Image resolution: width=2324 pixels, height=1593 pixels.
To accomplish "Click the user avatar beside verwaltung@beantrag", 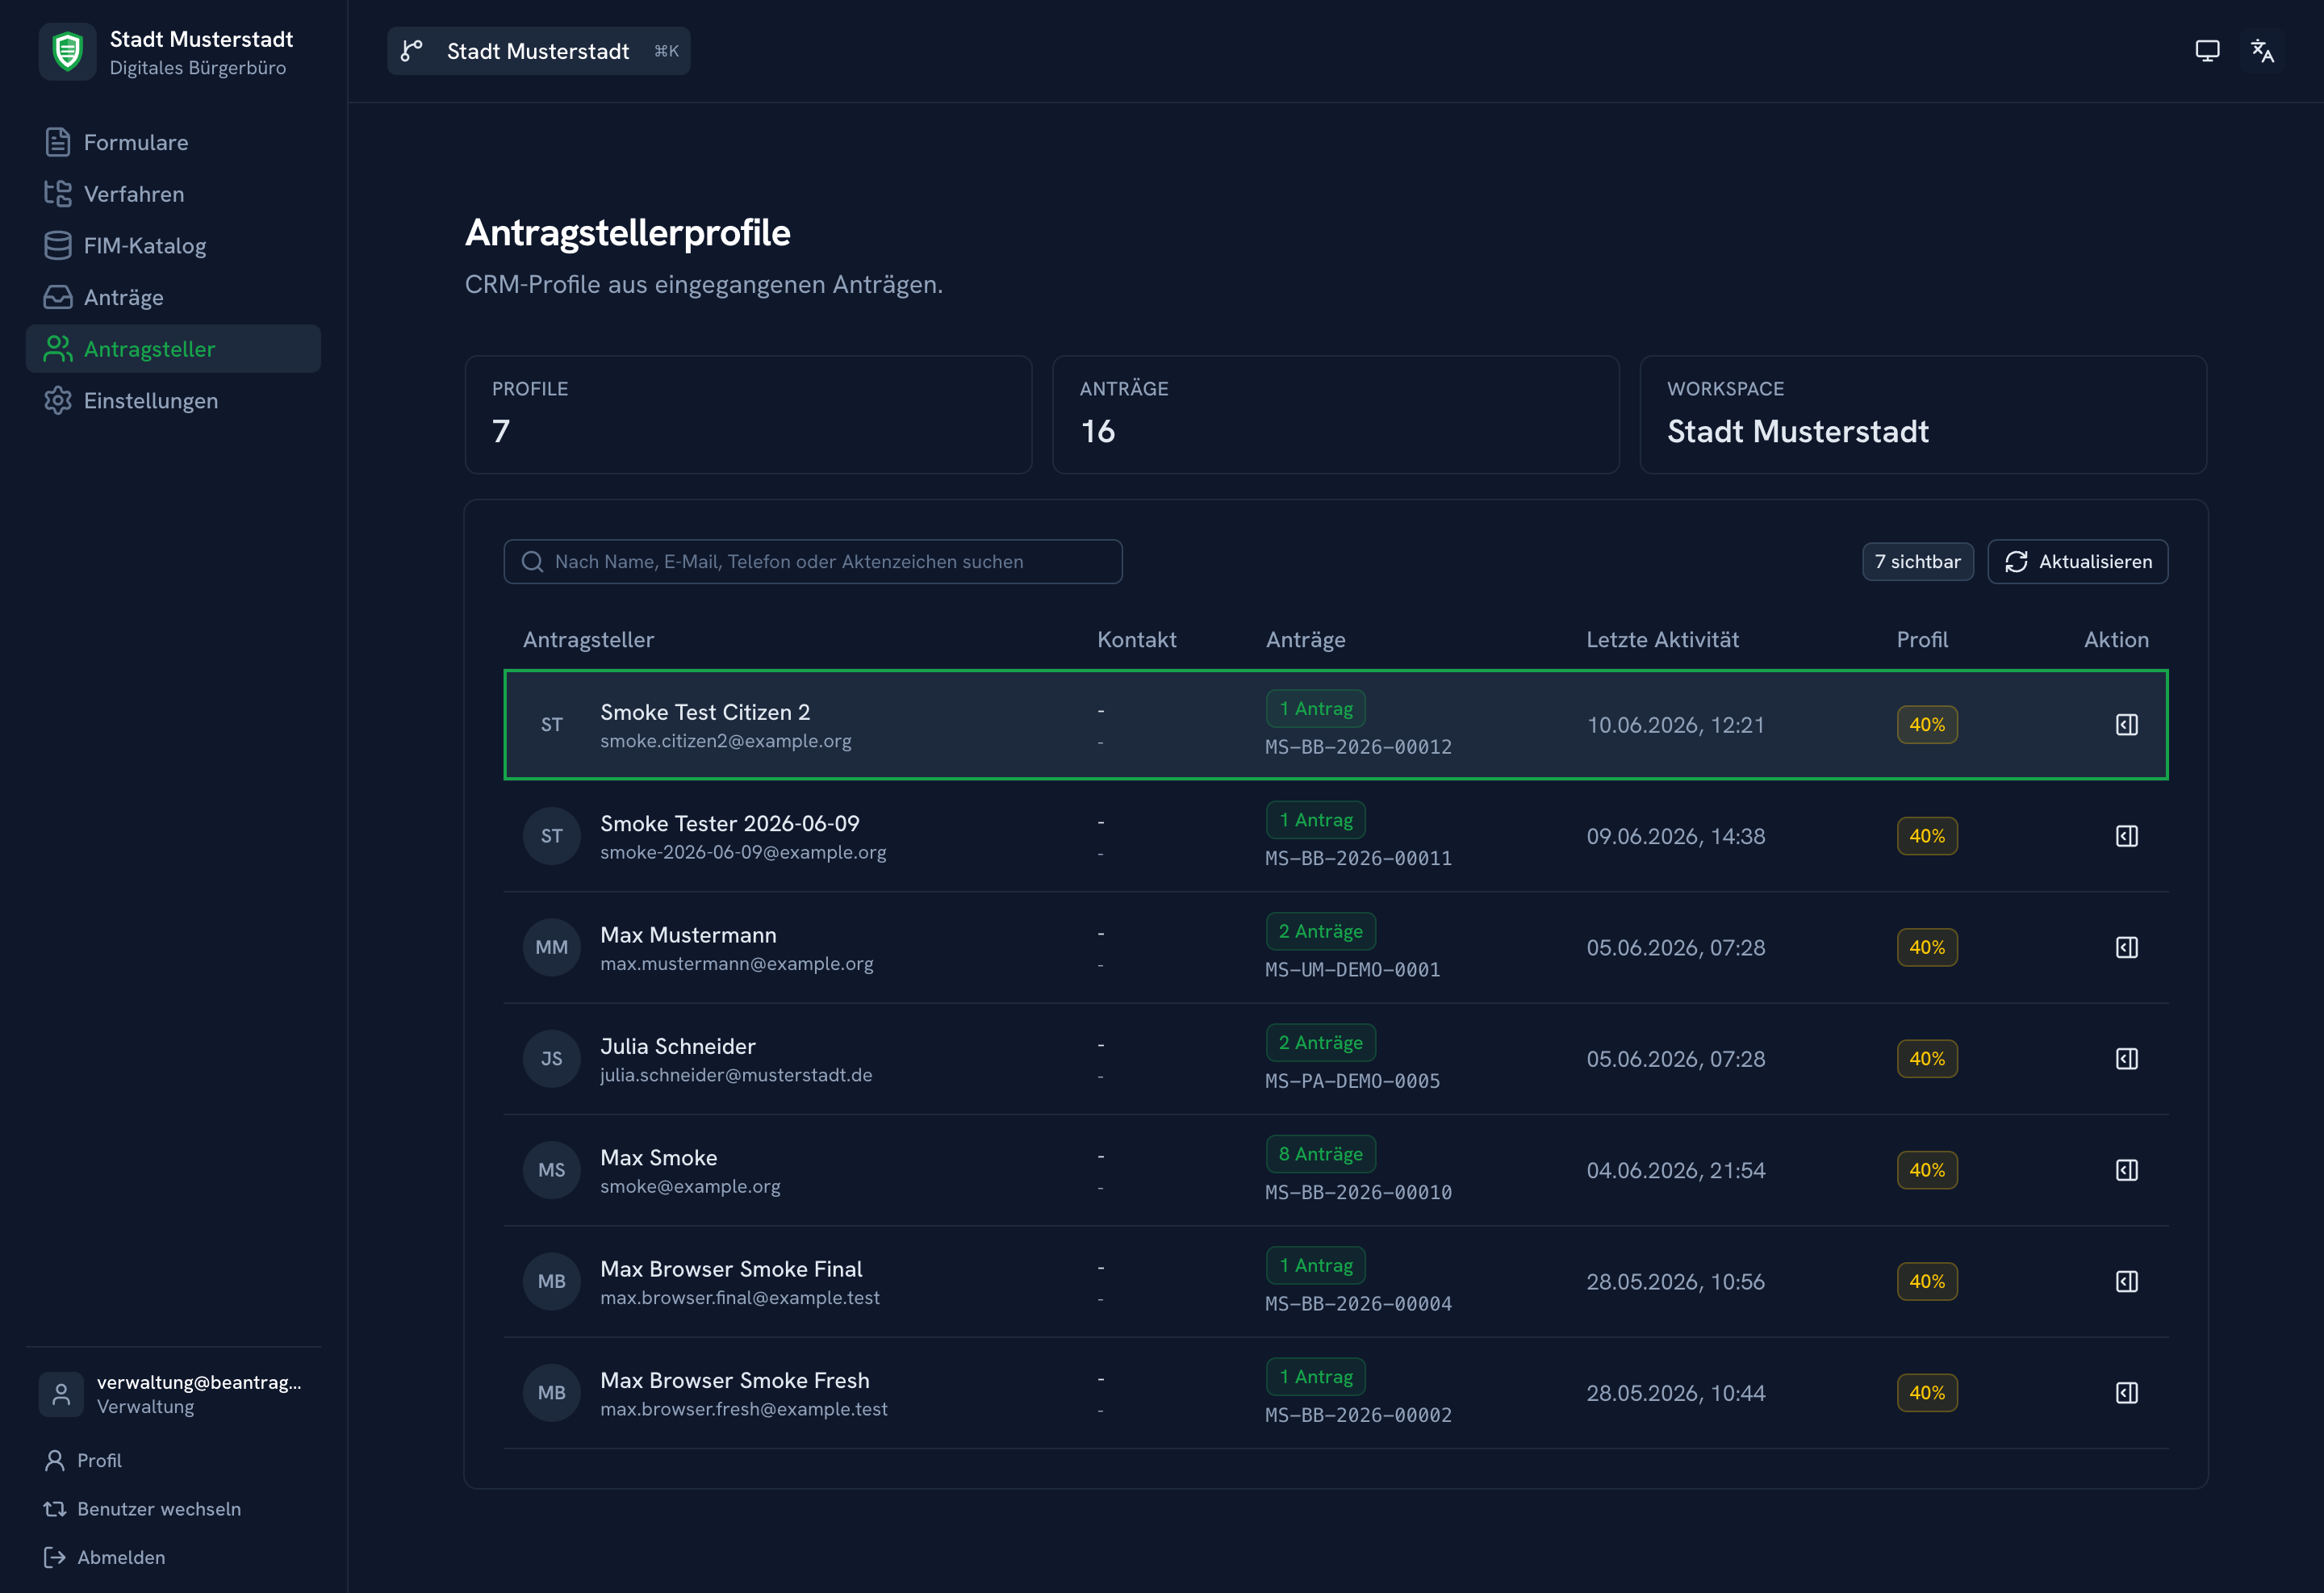I will 61,1394.
